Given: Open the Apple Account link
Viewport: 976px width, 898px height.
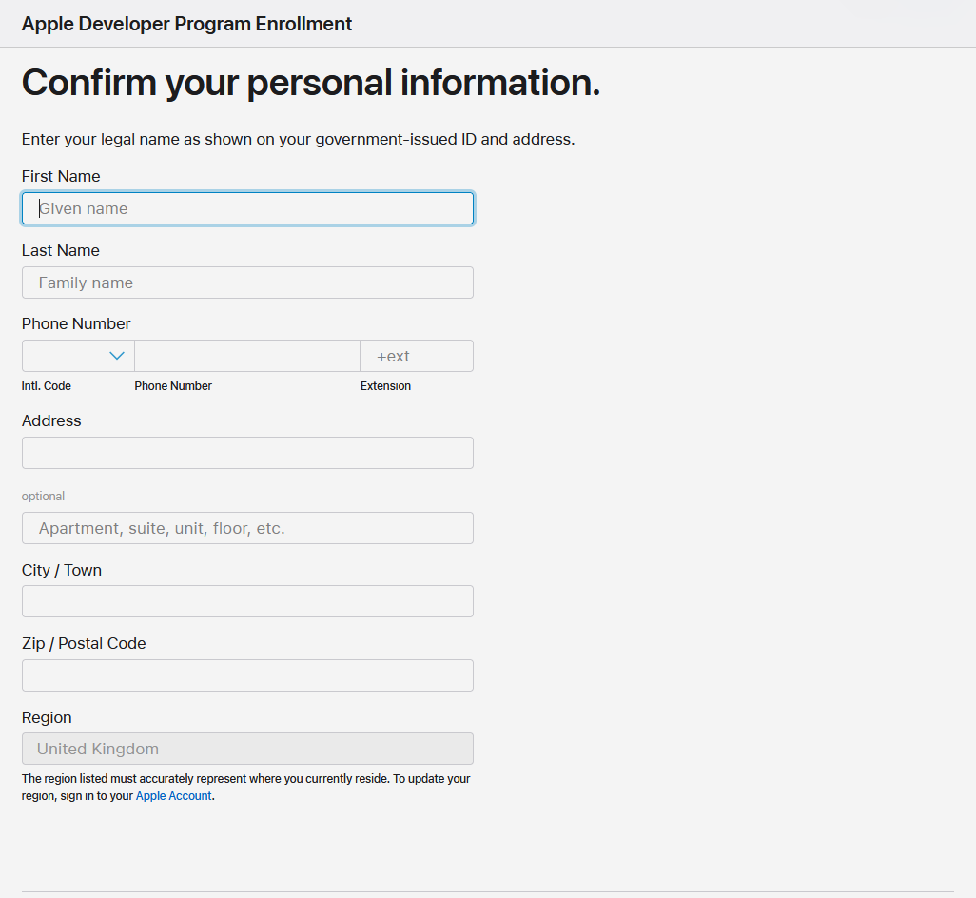Looking at the screenshot, I should pos(173,796).
